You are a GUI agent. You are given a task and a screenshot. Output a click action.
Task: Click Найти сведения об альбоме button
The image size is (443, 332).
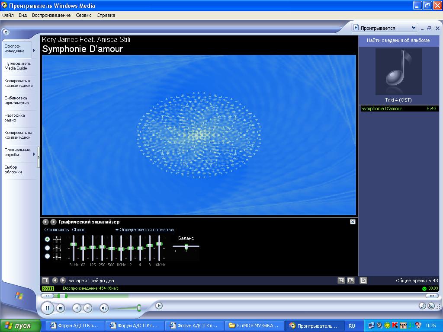point(398,40)
